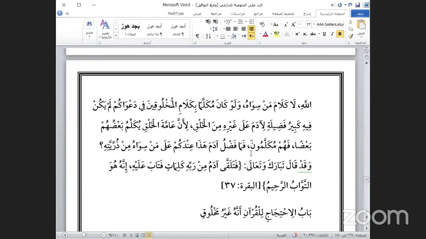Screen dimensions: 426x239
Task: Activate the Format Painter brush
Action: [x=350, y=36]
